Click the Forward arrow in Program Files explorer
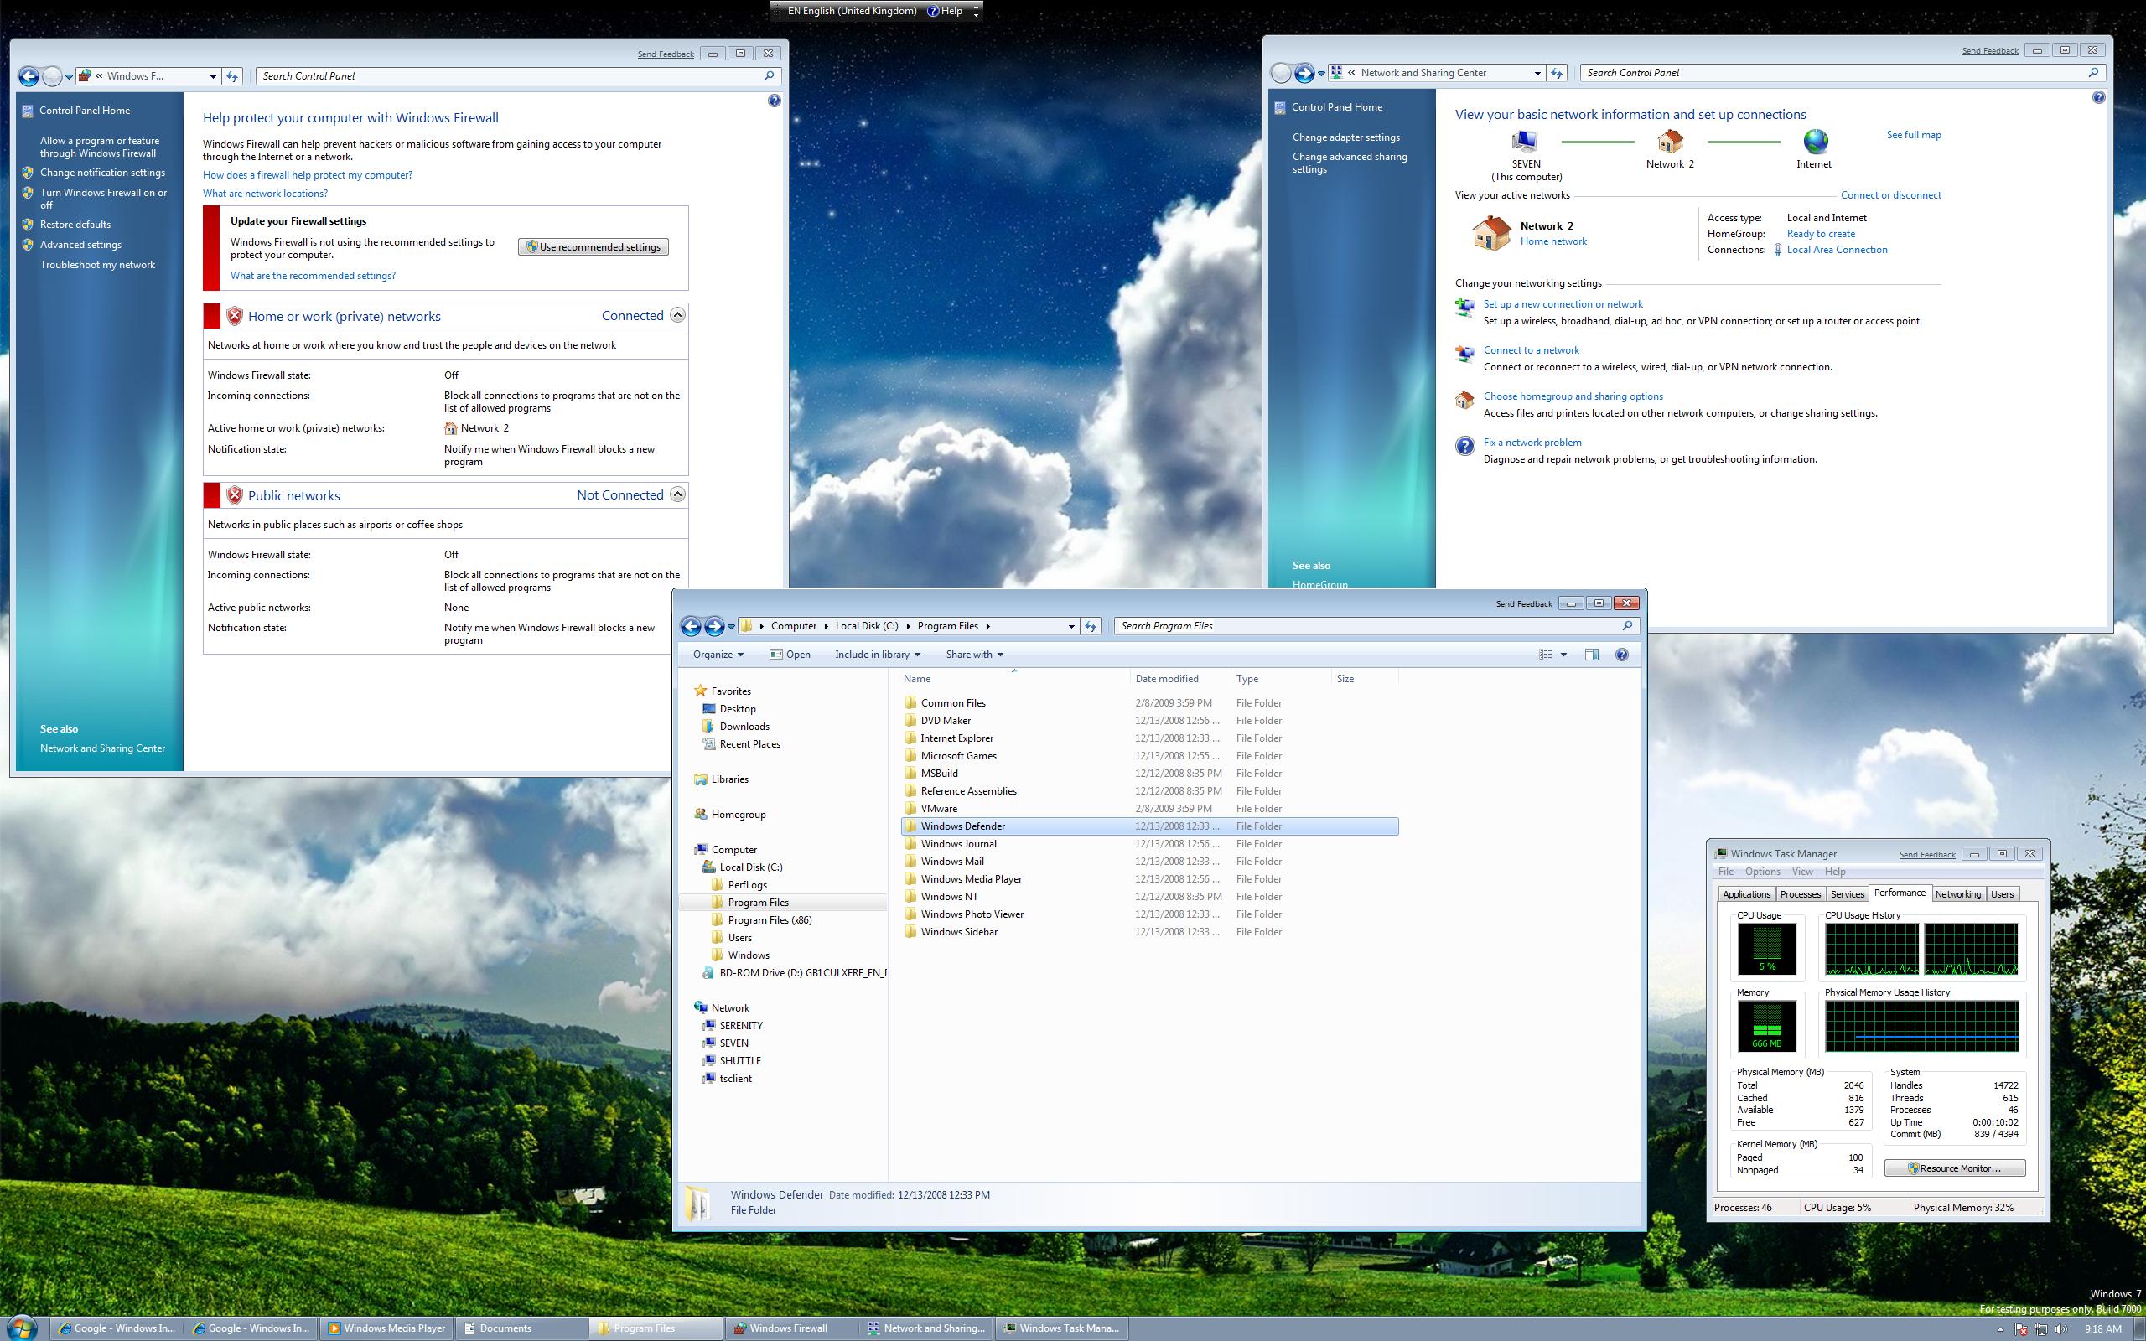 point(714,626)
